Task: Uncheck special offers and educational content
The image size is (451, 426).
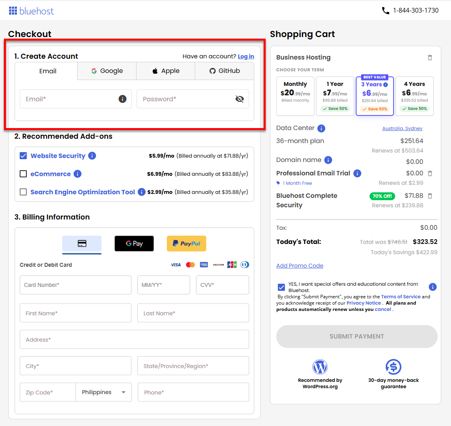Action: click(281, 287)
